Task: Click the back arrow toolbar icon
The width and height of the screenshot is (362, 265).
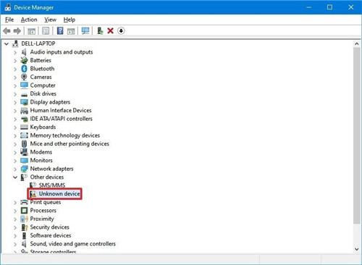Action: pyautogui.click(x=7, y=31)
